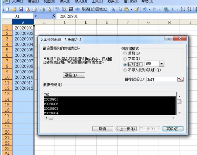This screenshot has width=197, height=155.
Task: Click cell containing 20020912
Action: 23,88
